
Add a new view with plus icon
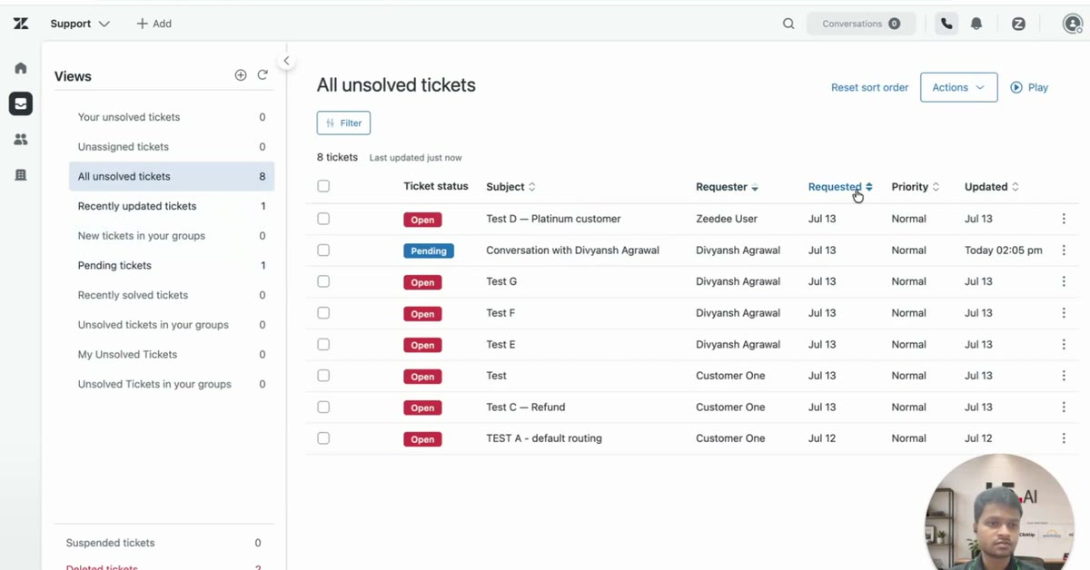(x=241, y=75)
